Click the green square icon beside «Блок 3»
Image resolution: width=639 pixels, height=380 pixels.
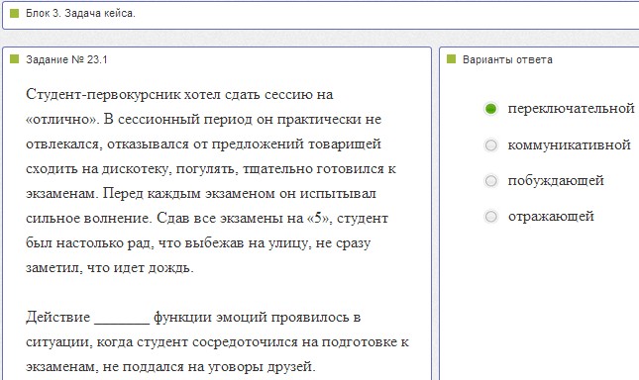[x=14, y=14]
